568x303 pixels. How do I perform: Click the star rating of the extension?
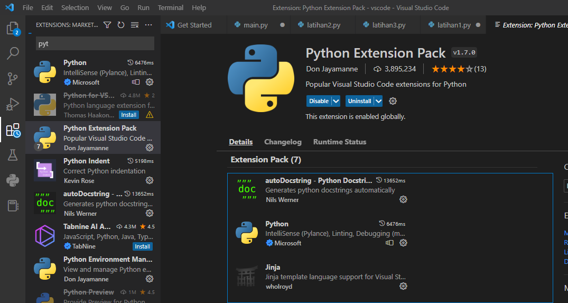pos(452,69)
